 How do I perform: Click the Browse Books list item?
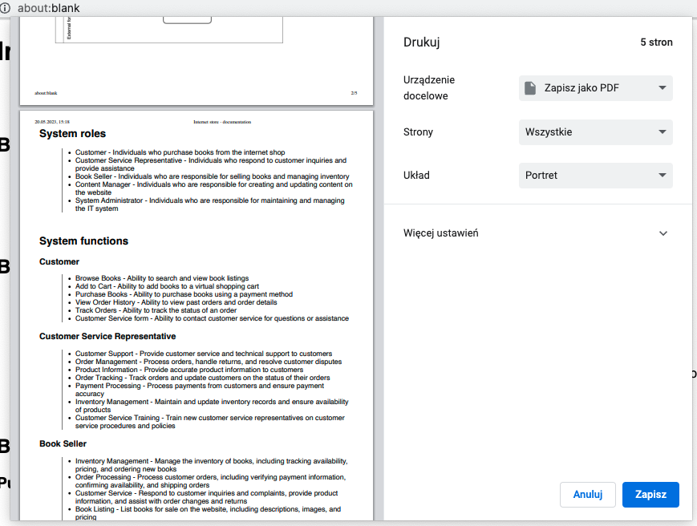(162, 278)
